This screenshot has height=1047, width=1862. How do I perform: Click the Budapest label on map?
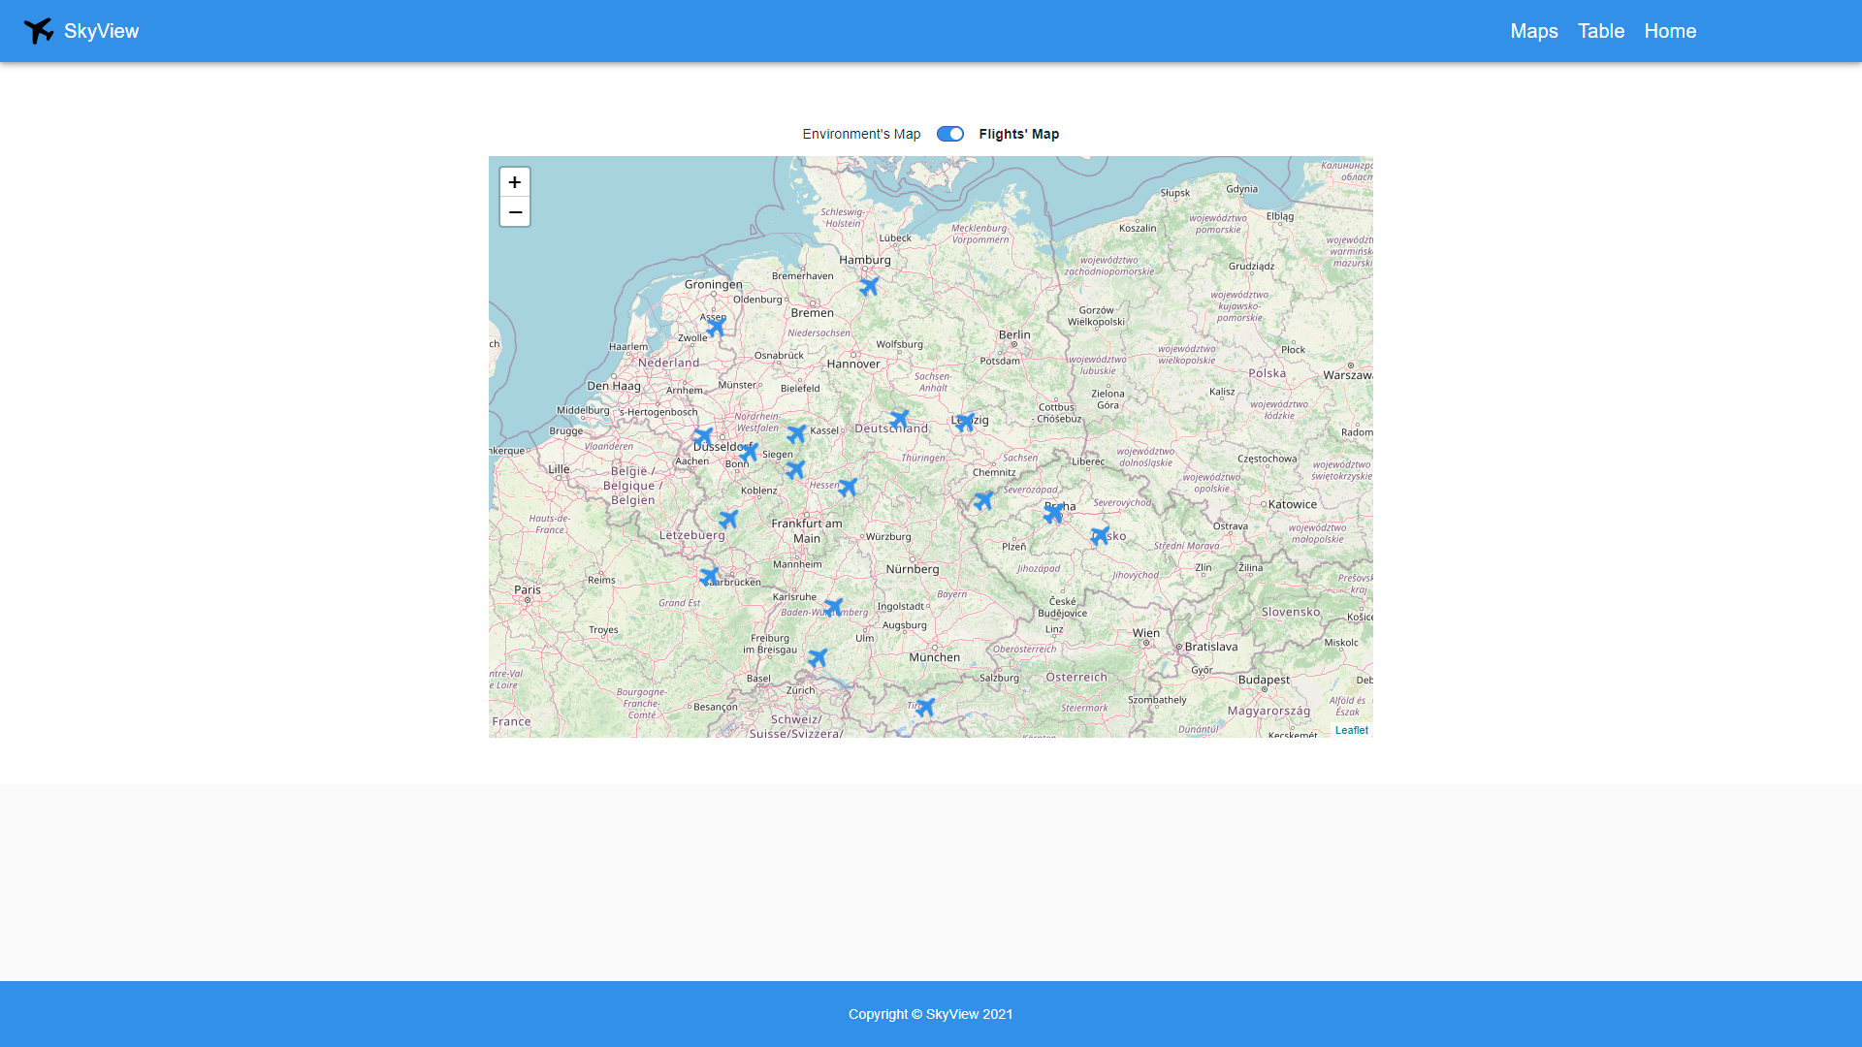[1265, 680]
